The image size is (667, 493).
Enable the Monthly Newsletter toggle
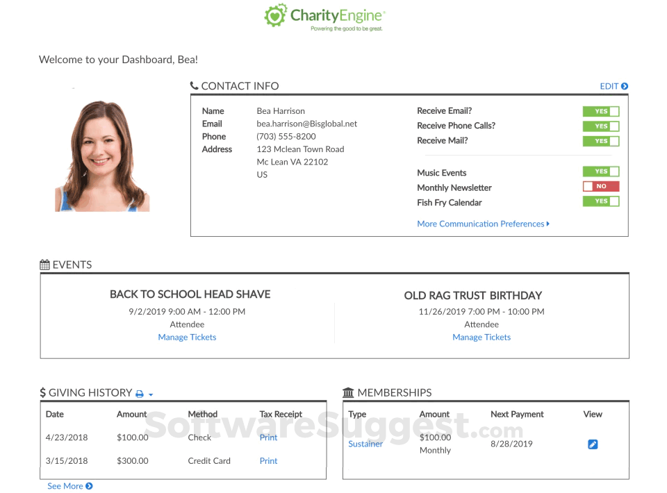pos(600,186)
